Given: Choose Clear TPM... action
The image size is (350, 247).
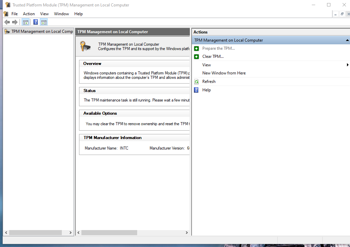Looking at the screenshot, I should tap(213, 57).
